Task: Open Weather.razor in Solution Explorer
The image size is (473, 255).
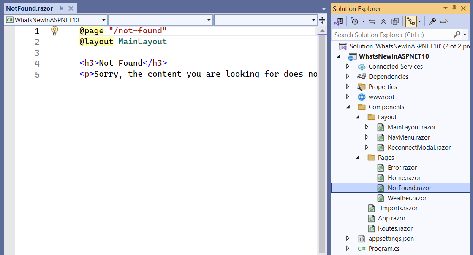Action: (407, 198)
